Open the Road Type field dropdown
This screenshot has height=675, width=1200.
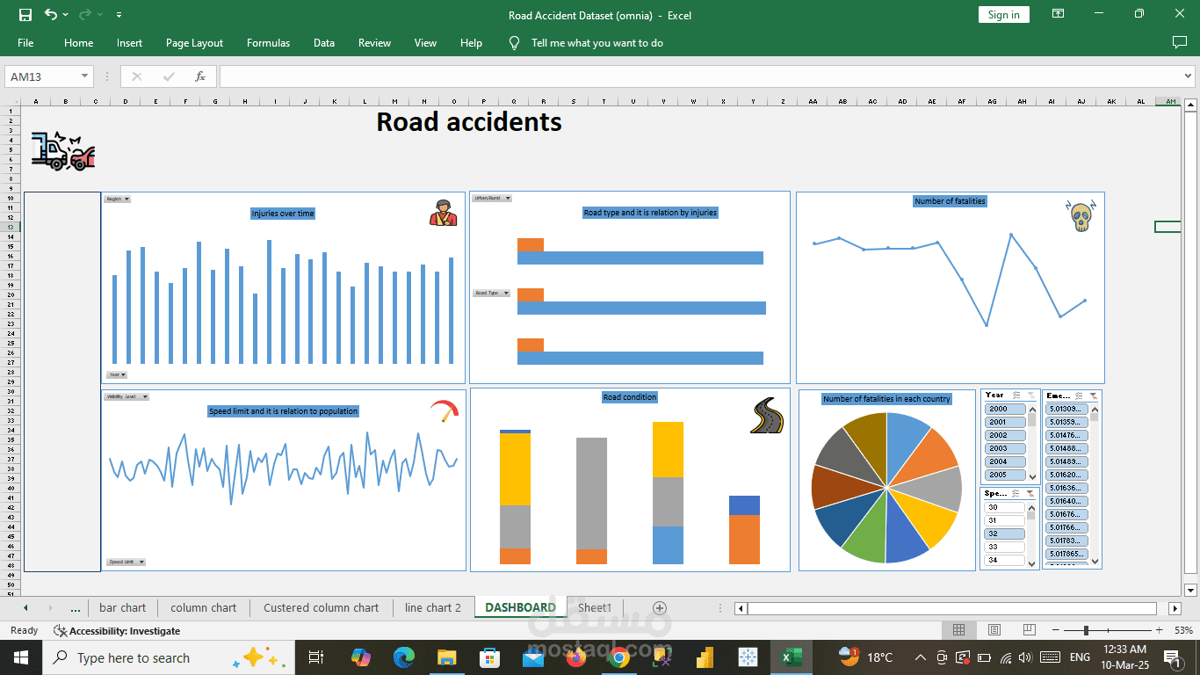[x=491, y=293]
